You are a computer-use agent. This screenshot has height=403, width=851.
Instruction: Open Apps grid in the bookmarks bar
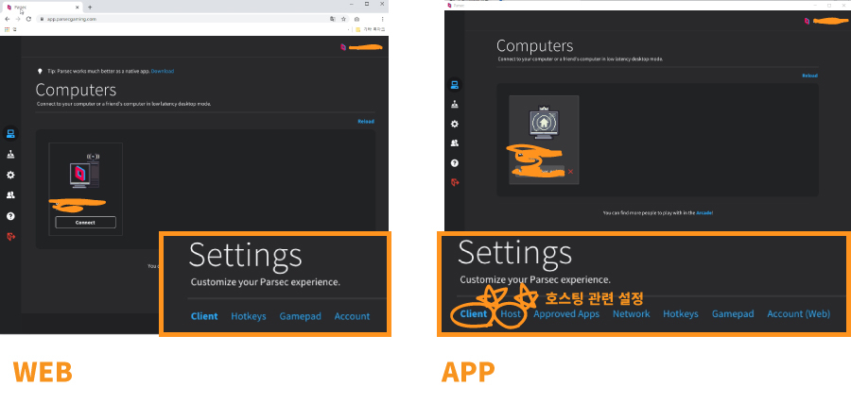click(7, 29)
